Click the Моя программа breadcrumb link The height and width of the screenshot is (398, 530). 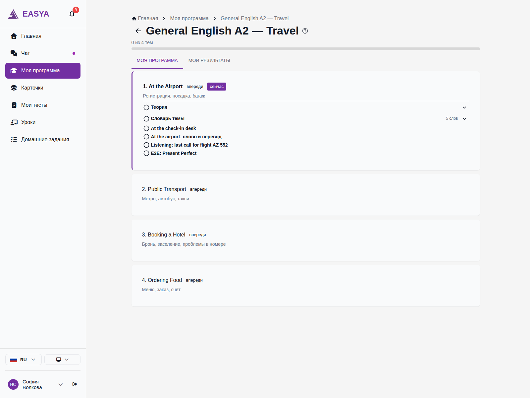click(189, 19)
